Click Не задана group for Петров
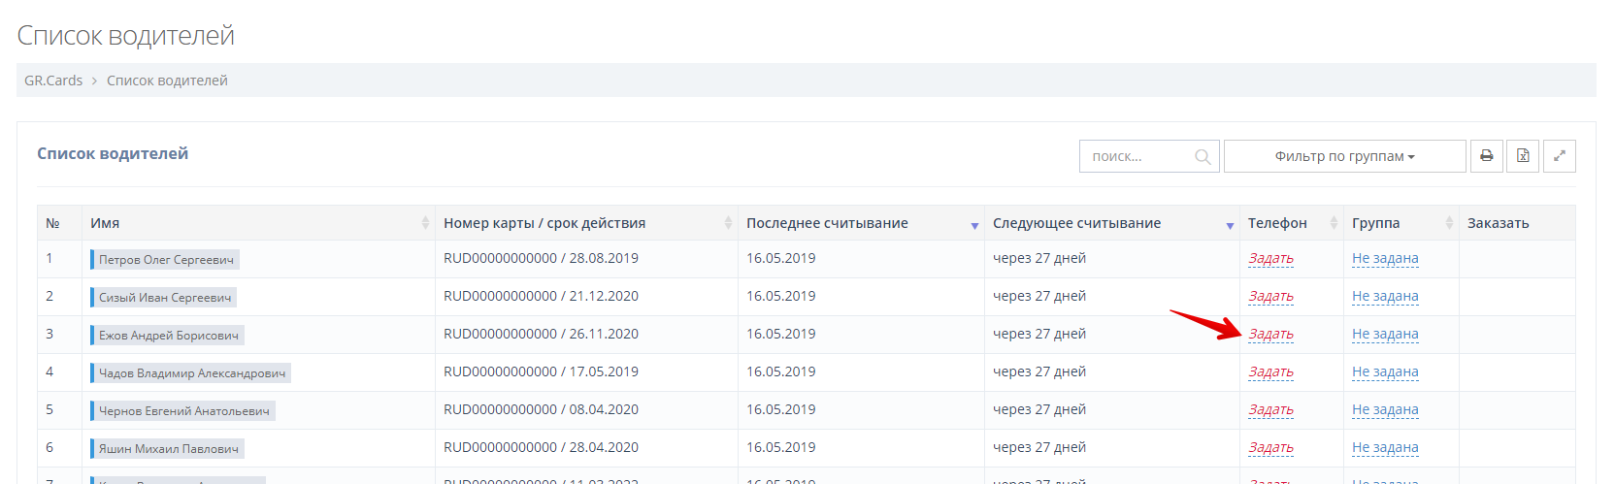The image size is (1615, 484). (x=1385, y=259)
